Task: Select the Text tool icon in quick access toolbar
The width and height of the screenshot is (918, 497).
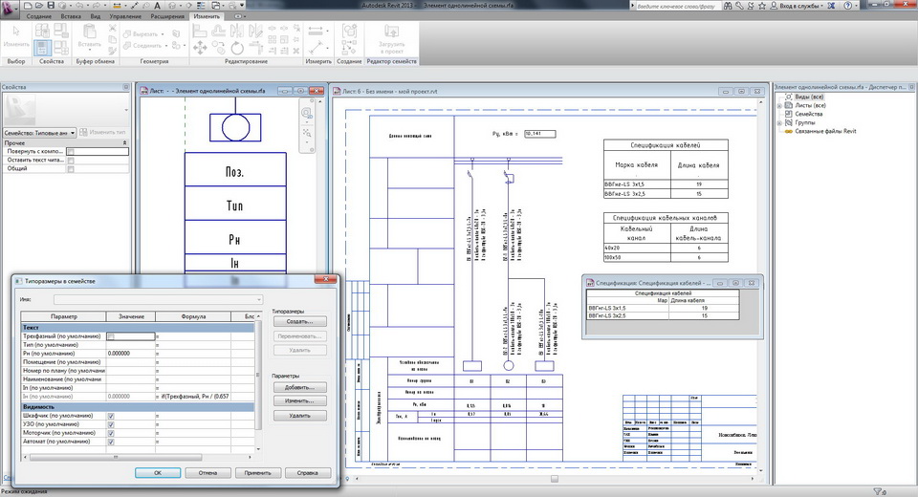Action: (157, 6)
